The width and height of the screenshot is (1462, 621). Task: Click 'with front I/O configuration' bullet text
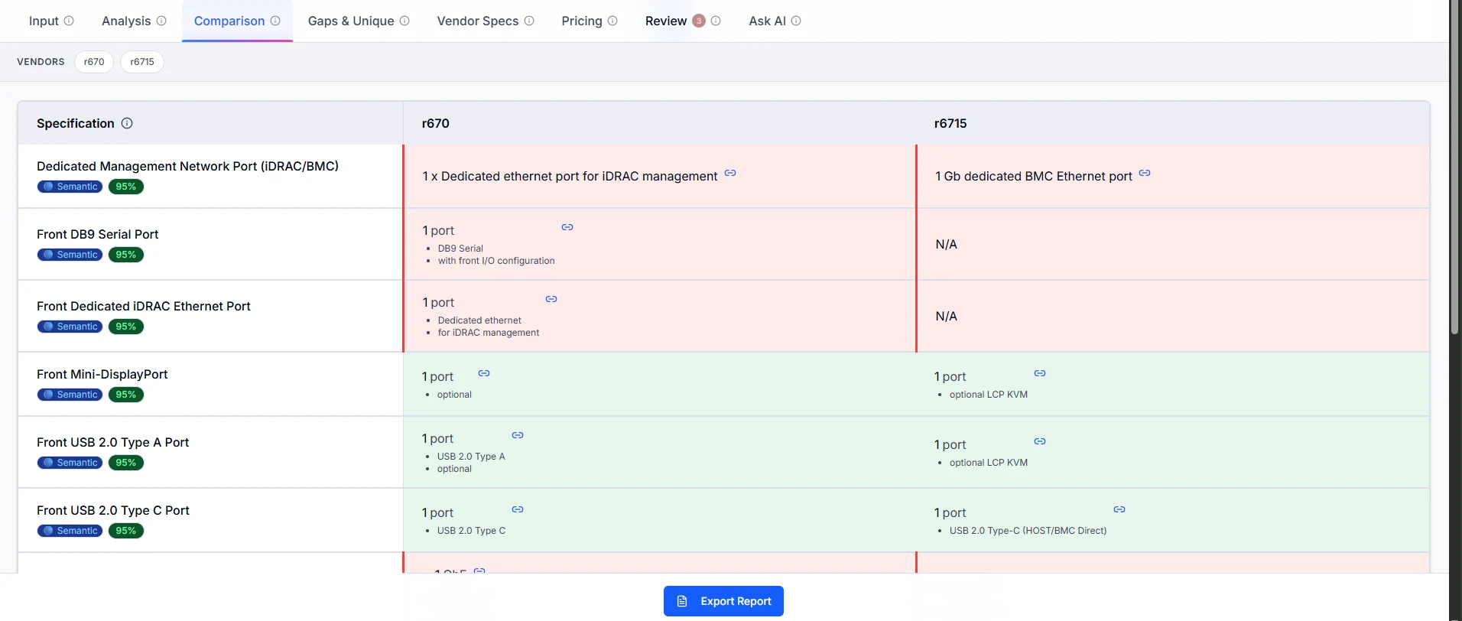(496, 261)
